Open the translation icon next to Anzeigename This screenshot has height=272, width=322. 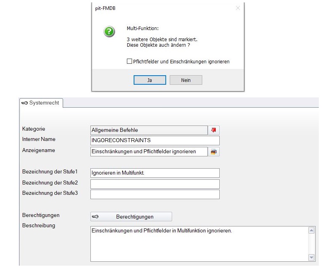click(214, 152)
